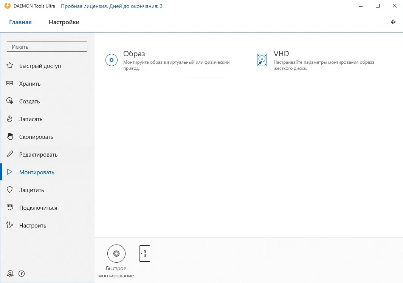Open the Записать flame icon
Image resolution: width=403 pixels, height=283 pixels.
point(10,118)
